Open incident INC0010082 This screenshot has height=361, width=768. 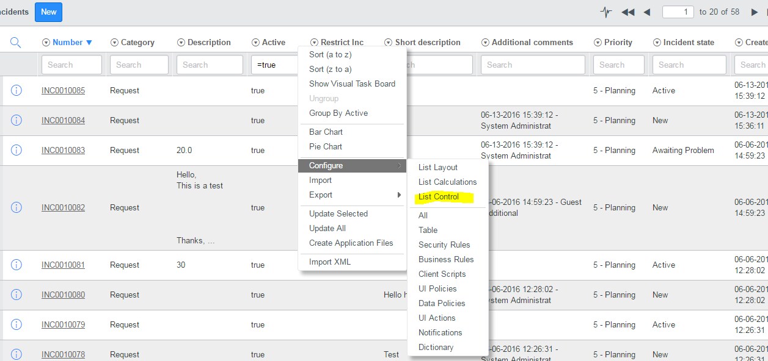63,208
